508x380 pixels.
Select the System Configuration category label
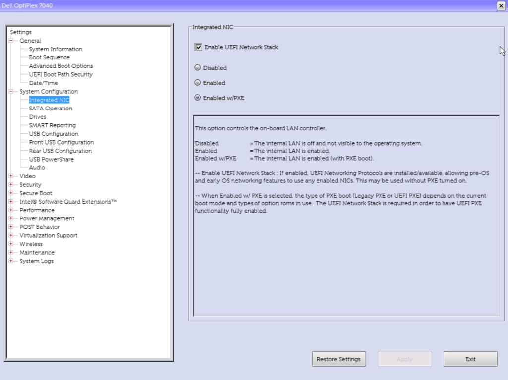[x=49, y=91]
